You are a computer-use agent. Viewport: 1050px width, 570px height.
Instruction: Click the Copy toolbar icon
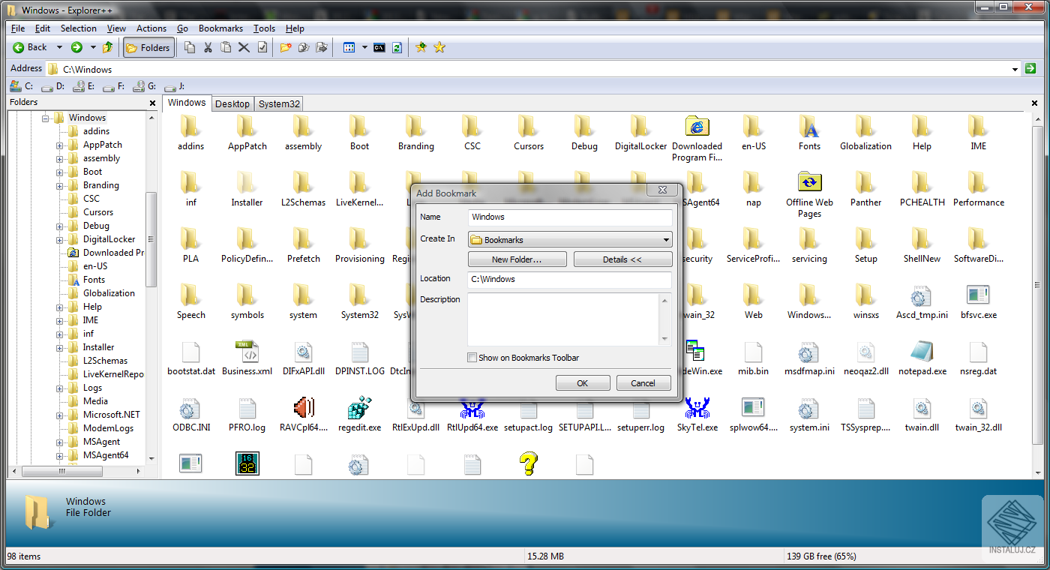[x=190, y=47]
